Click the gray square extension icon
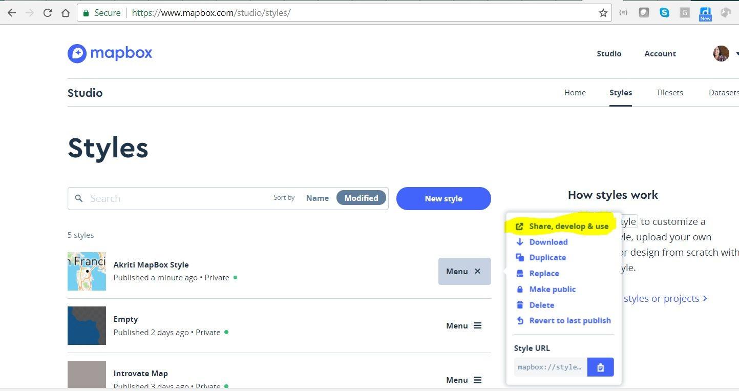 tap(644, 13)
